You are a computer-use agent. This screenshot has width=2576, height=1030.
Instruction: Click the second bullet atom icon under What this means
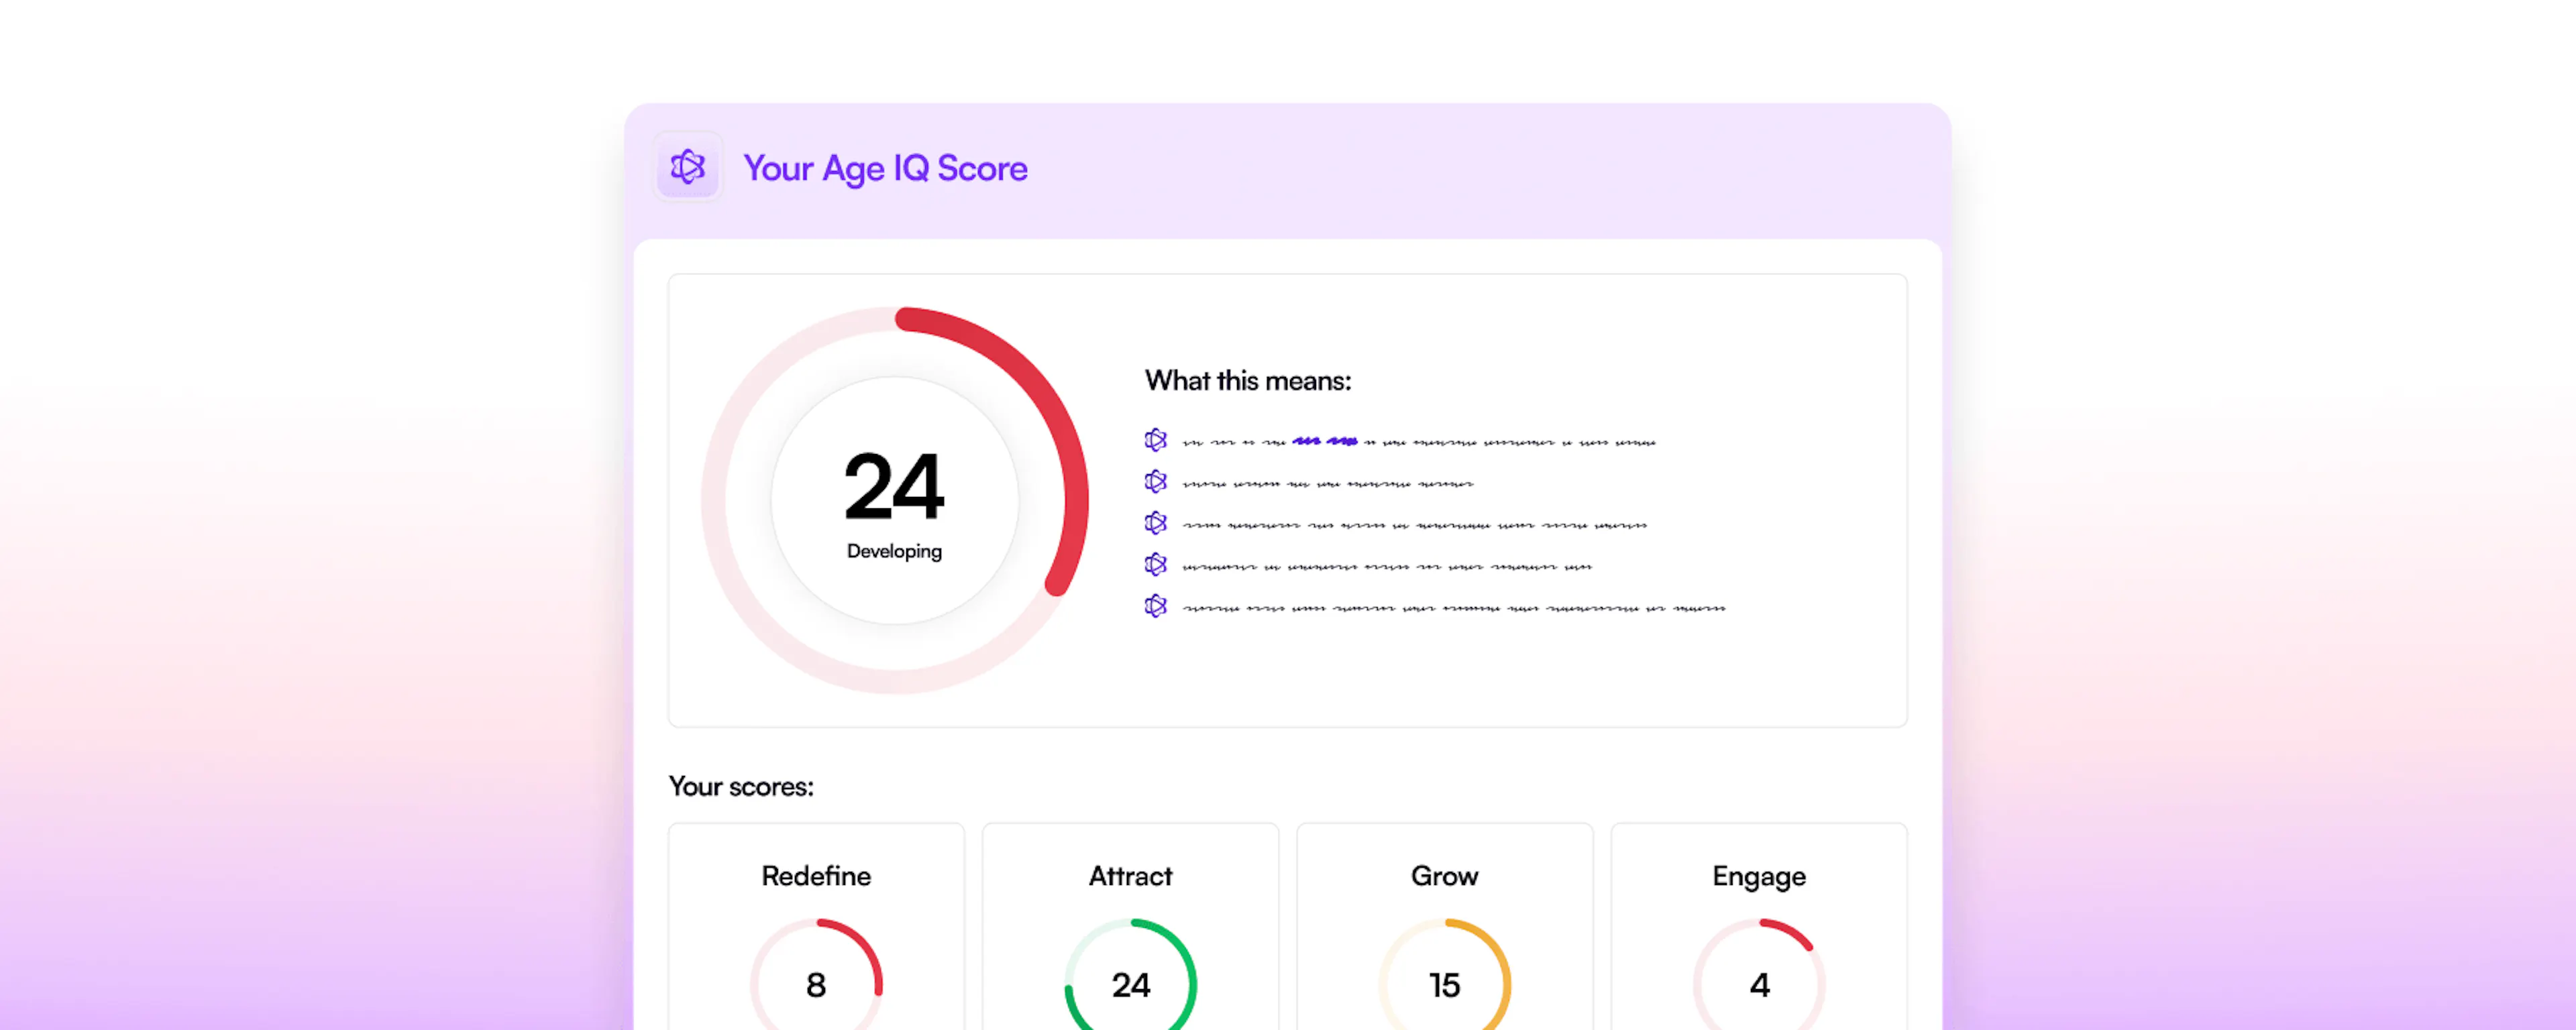(1156, 482)
